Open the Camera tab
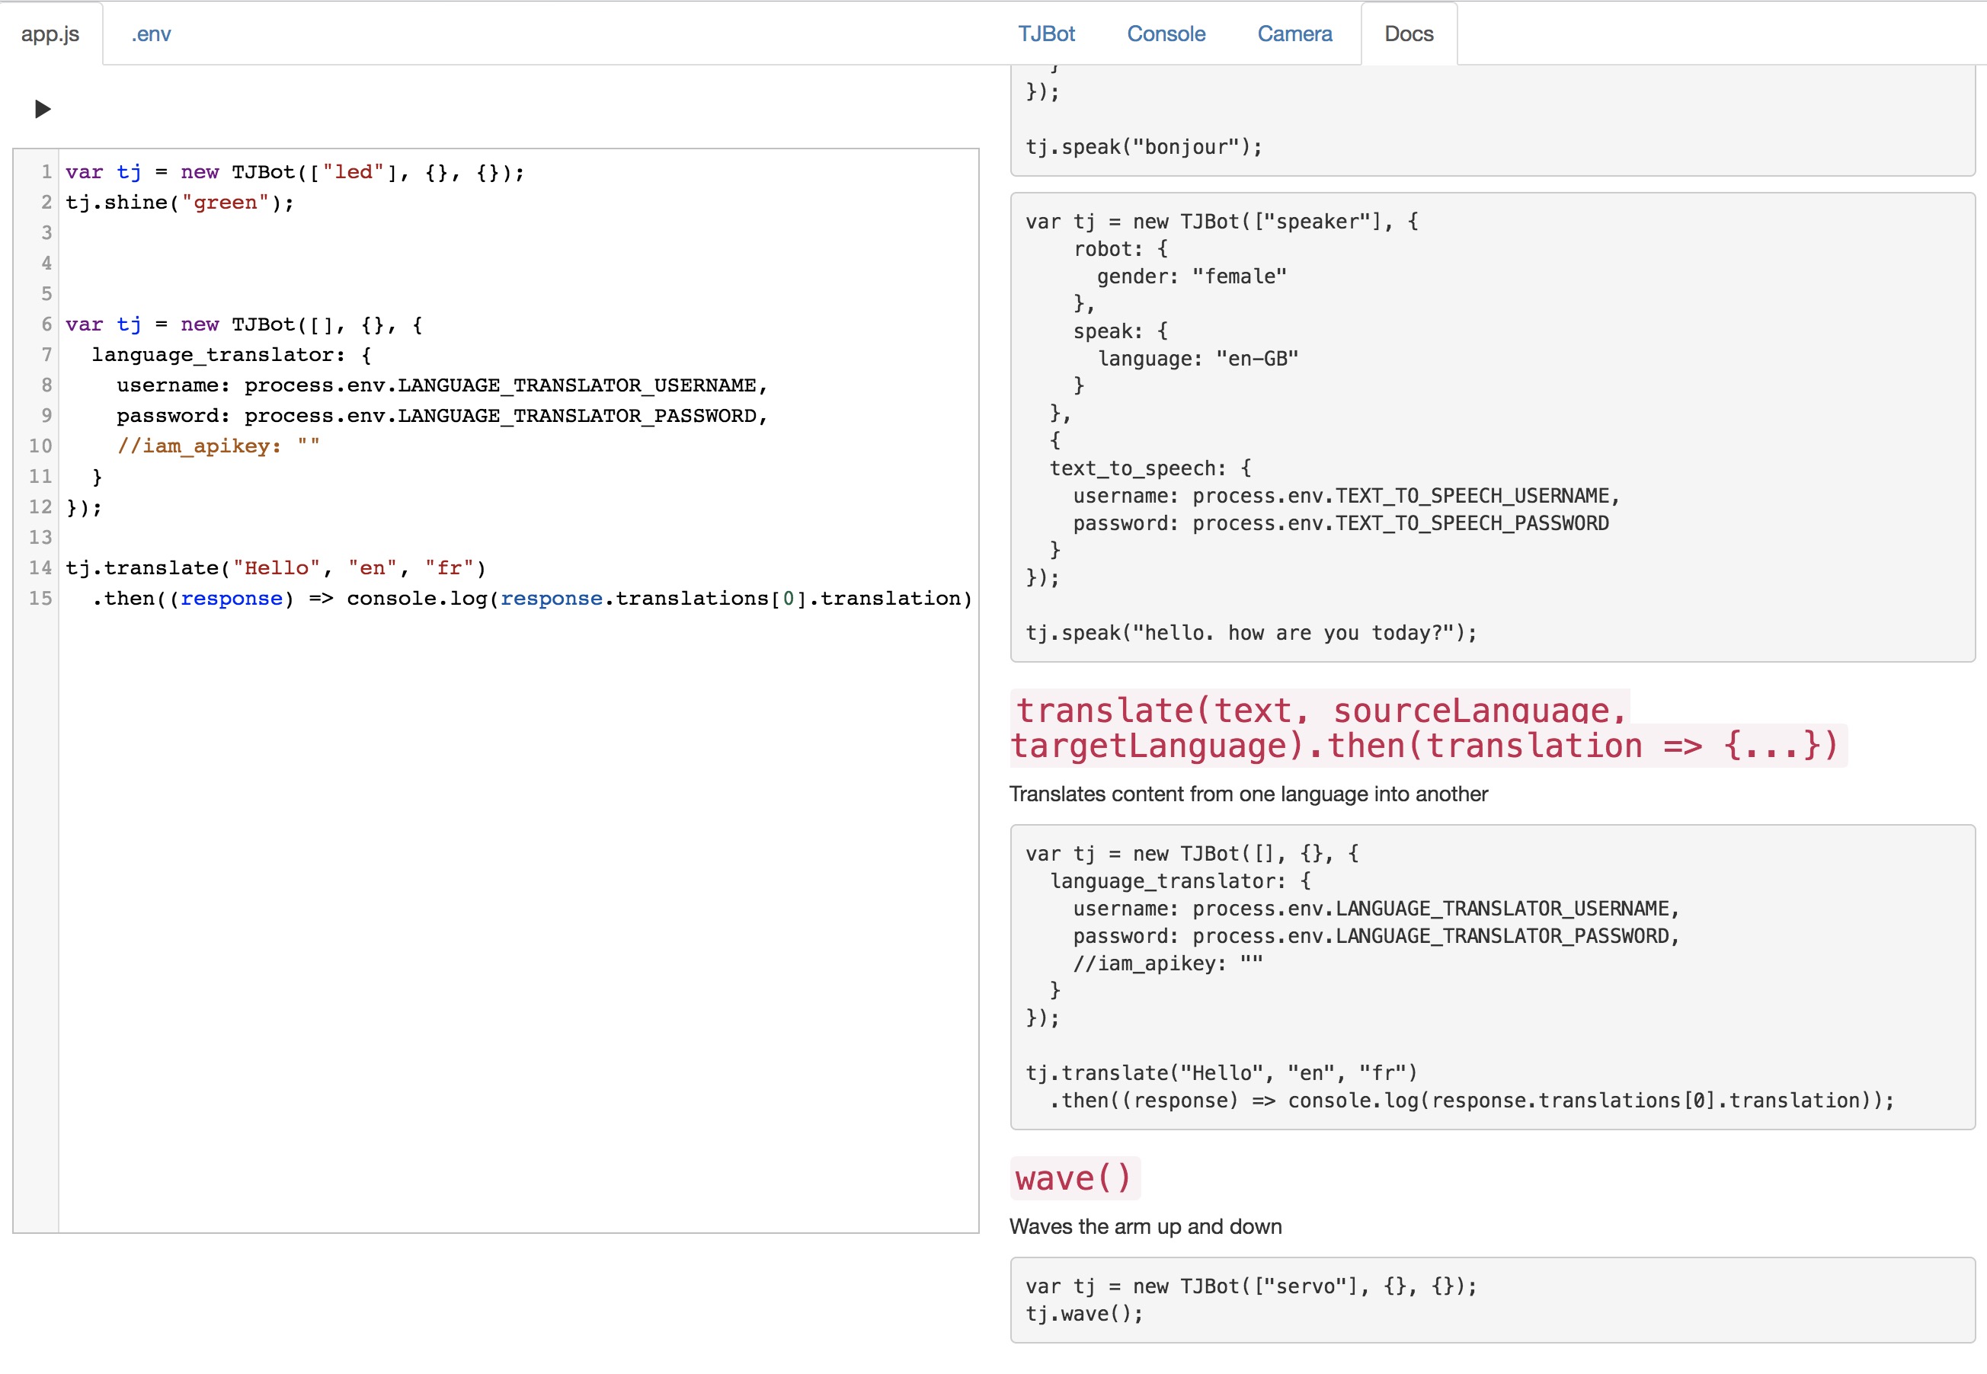The image size is (1987, 1374). point(1294,34)
